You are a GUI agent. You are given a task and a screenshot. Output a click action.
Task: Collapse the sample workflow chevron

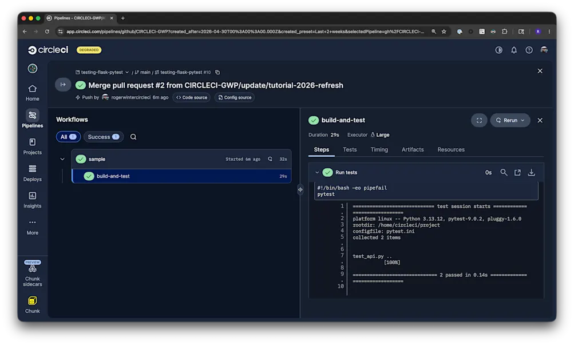(62, 159)
